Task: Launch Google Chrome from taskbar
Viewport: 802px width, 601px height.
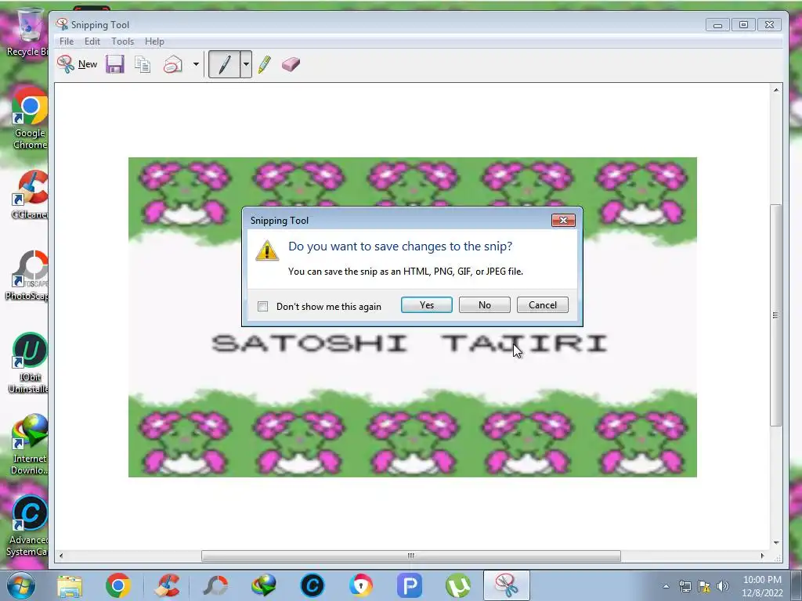Action: (x=118, y=585)
